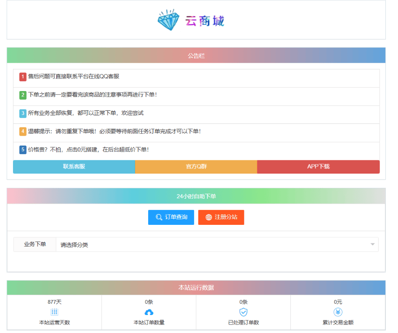Click the dropdown arrow beside 请选择分类

pos(372,244)
